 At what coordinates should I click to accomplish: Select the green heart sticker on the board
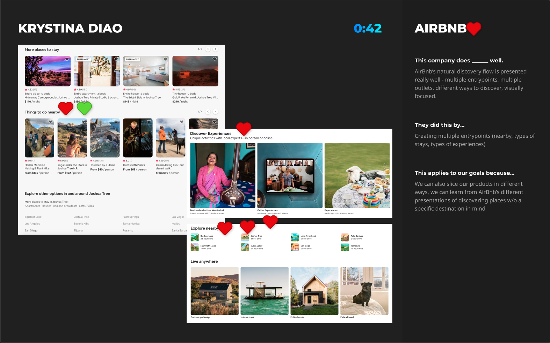84,108
